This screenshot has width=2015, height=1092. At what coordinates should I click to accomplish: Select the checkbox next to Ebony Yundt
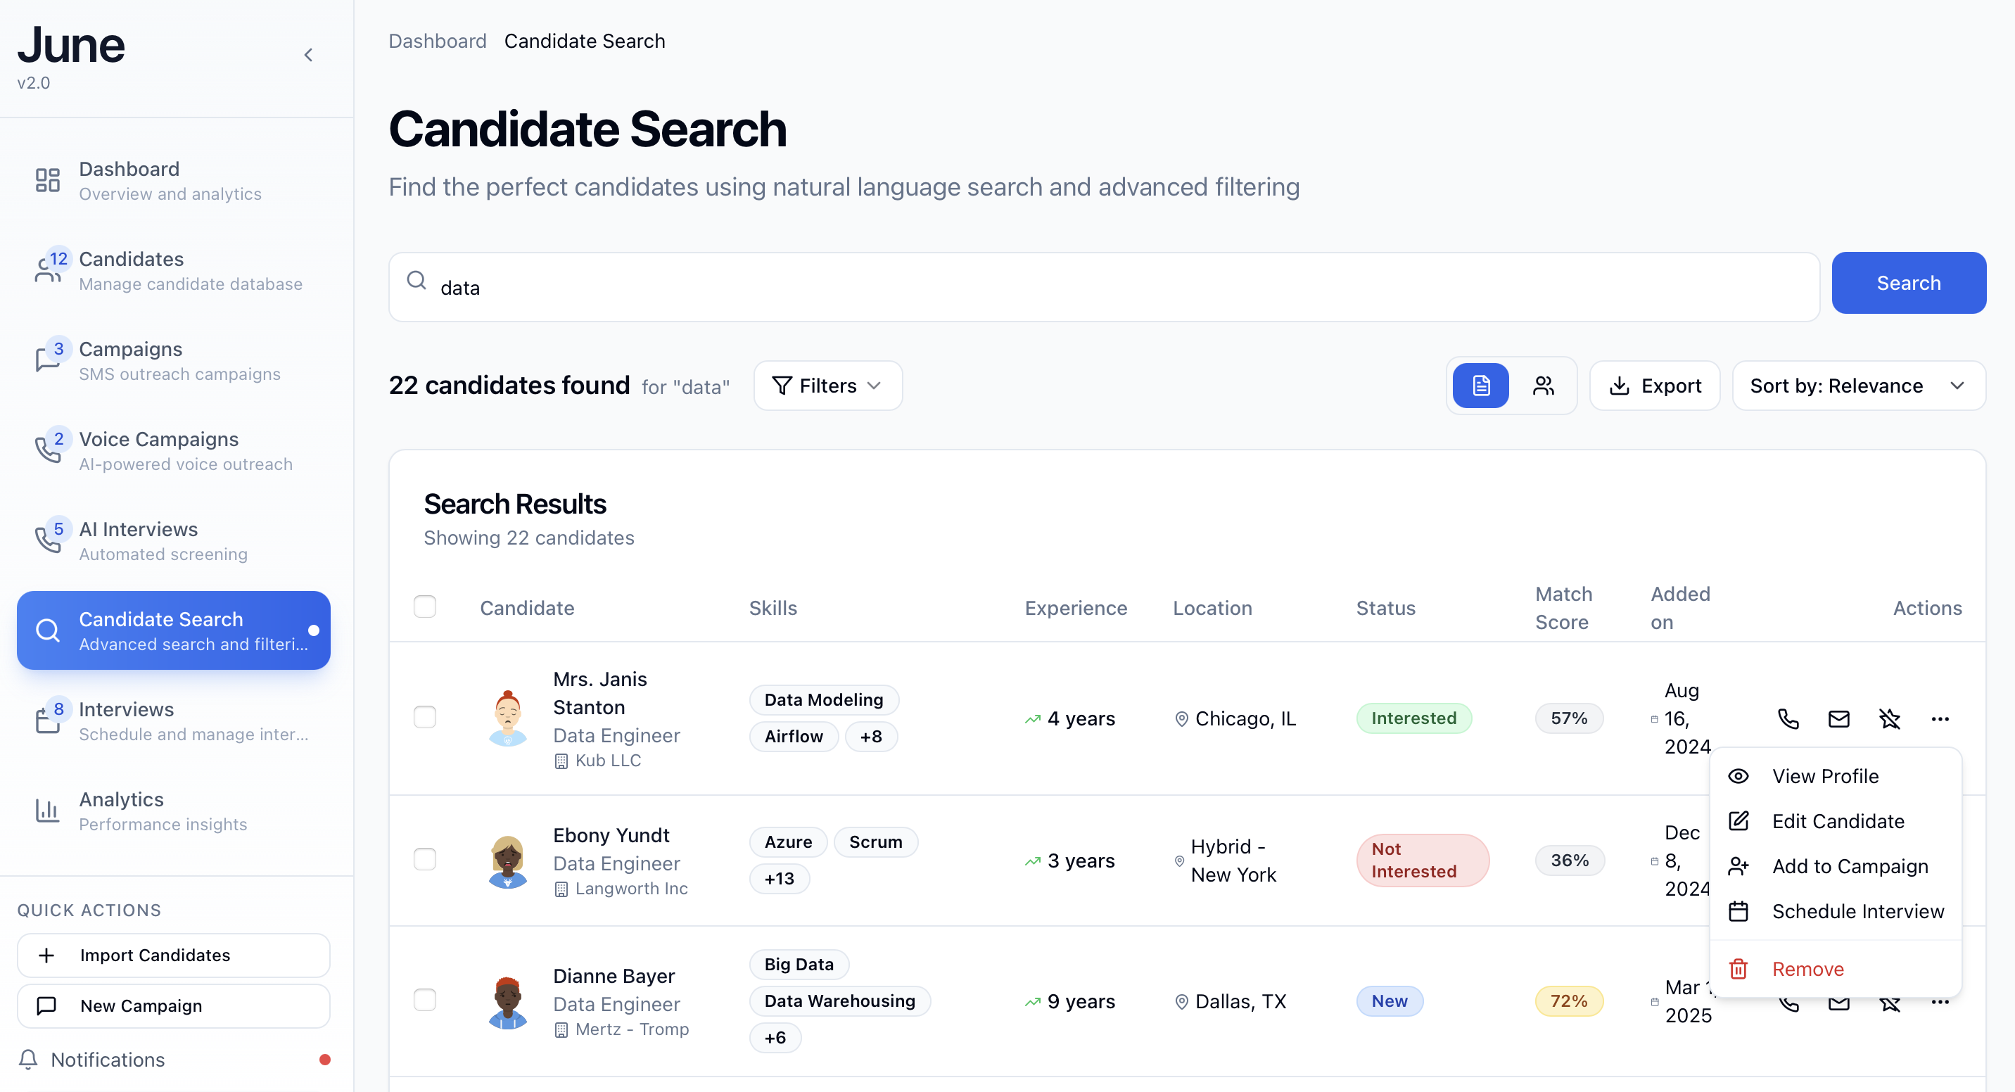pyautogui.click(x=425, y=859)
